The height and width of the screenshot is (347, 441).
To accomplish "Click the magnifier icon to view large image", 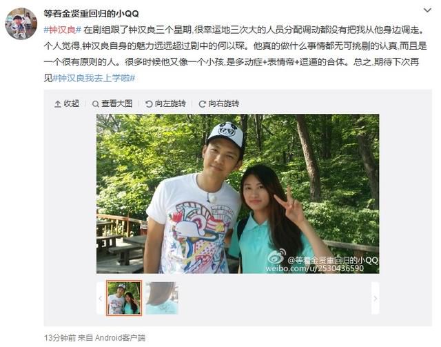I will pos(95,104).
